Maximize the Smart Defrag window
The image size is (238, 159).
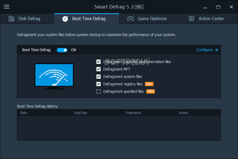218,7
